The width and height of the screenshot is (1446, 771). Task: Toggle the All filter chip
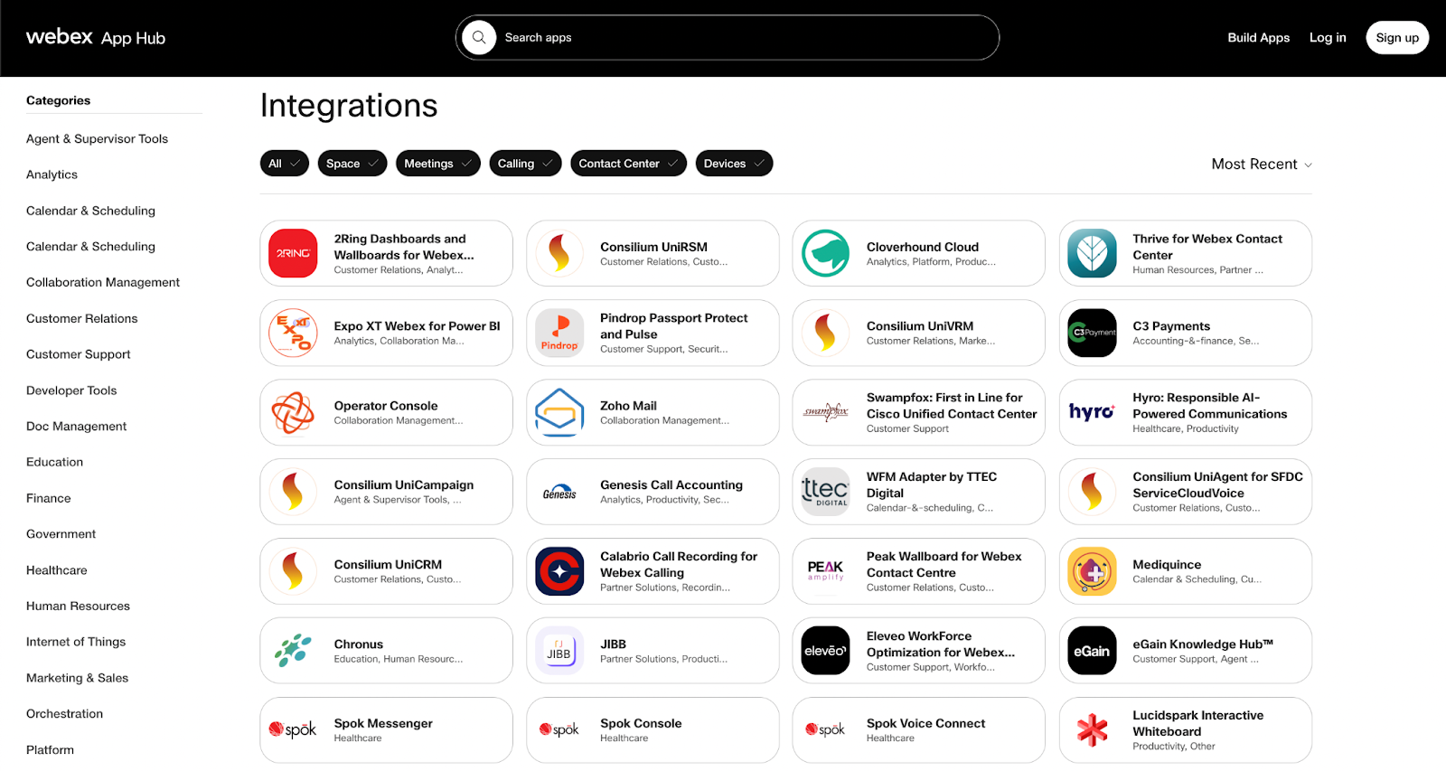click(285, 164)
